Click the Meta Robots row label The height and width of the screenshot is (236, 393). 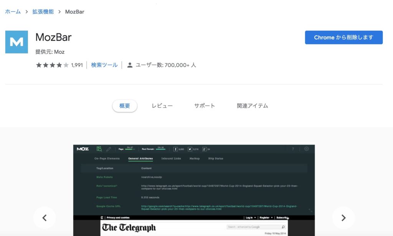pyautogui.click(x=104, y=177)
